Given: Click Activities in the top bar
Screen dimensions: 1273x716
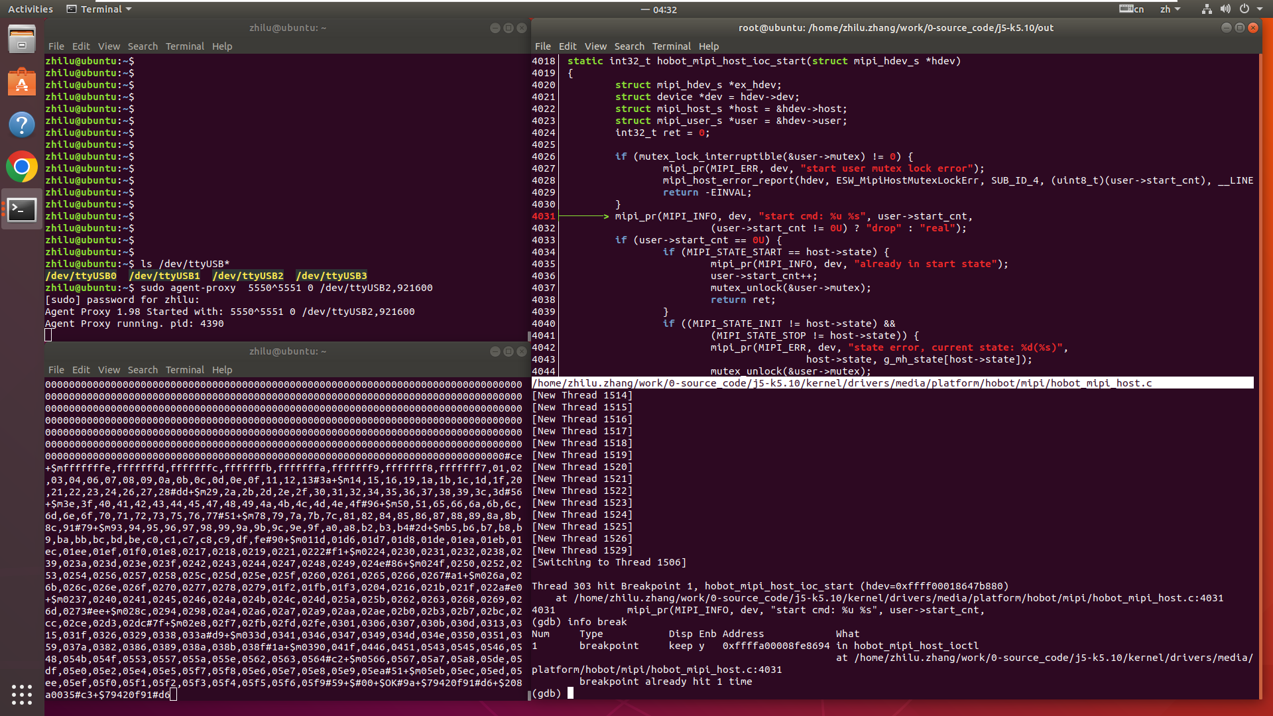Looking at the screenshot, I should pos(30,9).
